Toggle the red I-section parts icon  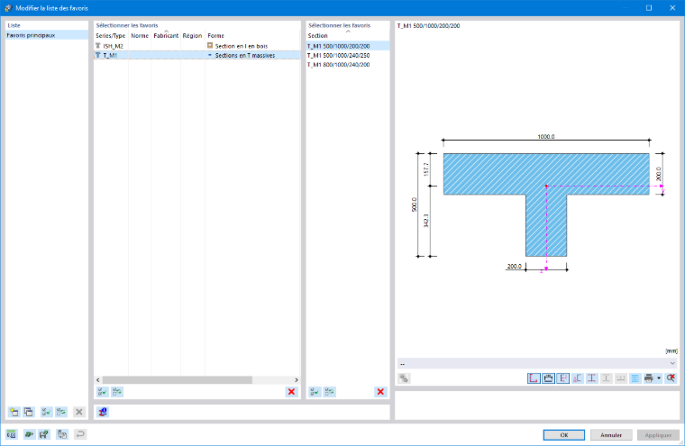[x=591, y=378]
